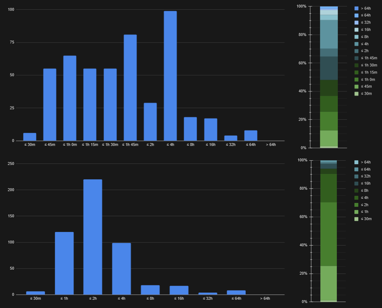Select the ≤ 64h legend swatch in the bottom legend
The image size is (382, 308).
click(x=357, y=170)
